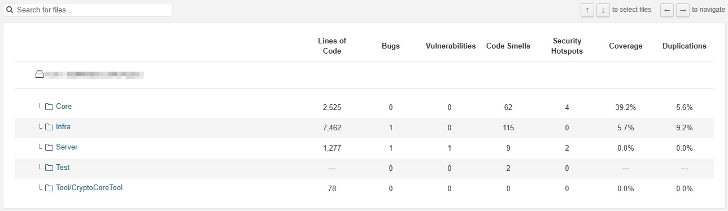The height and width of the screenshot is (211, 728).
Task: Open the Infra folder link
Action: tap(63, 127)
